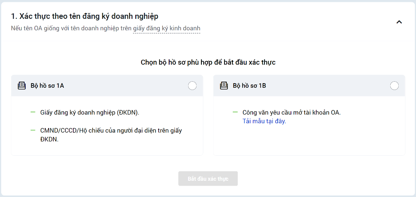416x197 pixels.
Task: Click the document icon beside Bộ hồ sơ 1A
Action: (x=22, y=86)
